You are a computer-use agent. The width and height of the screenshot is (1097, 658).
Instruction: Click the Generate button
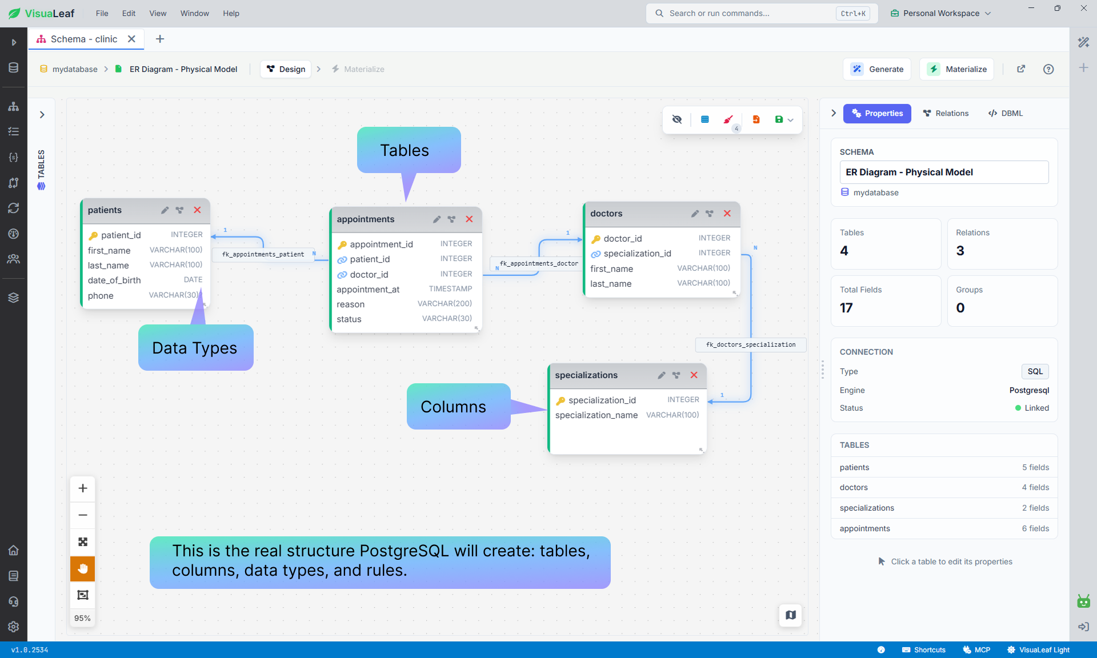click(x=878, y=69)
